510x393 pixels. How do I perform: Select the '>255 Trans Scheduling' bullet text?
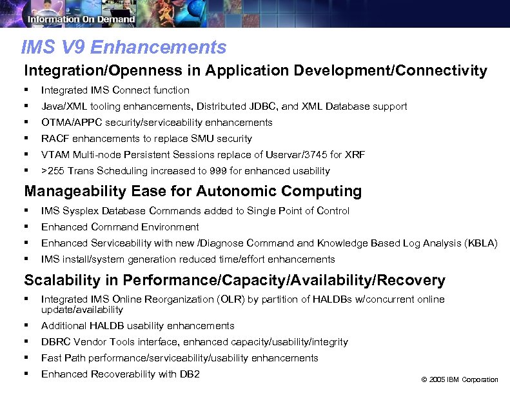point(186,171)
